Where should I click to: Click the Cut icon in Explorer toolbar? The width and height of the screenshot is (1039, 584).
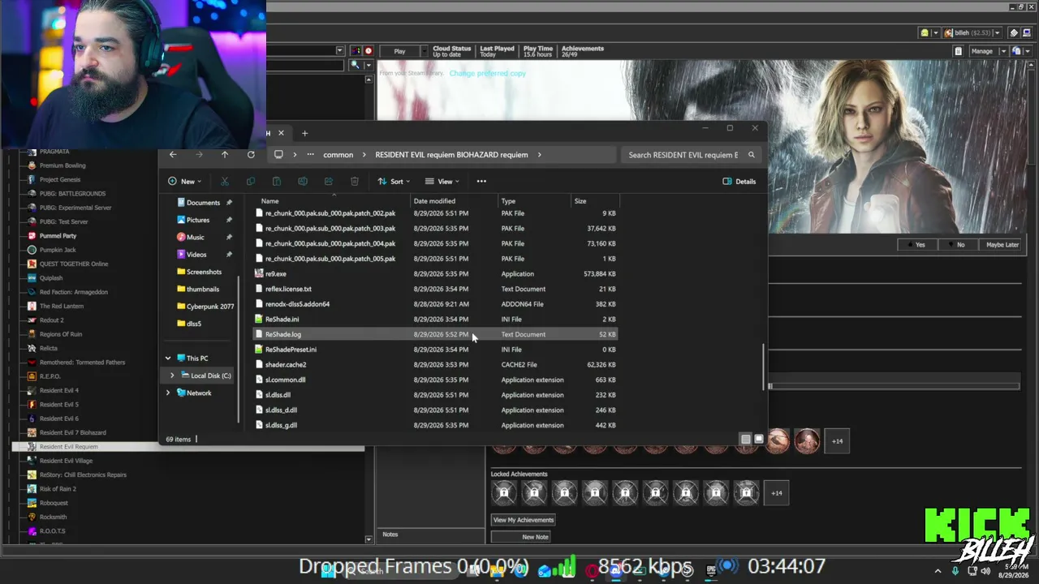(x=225, y=182)
